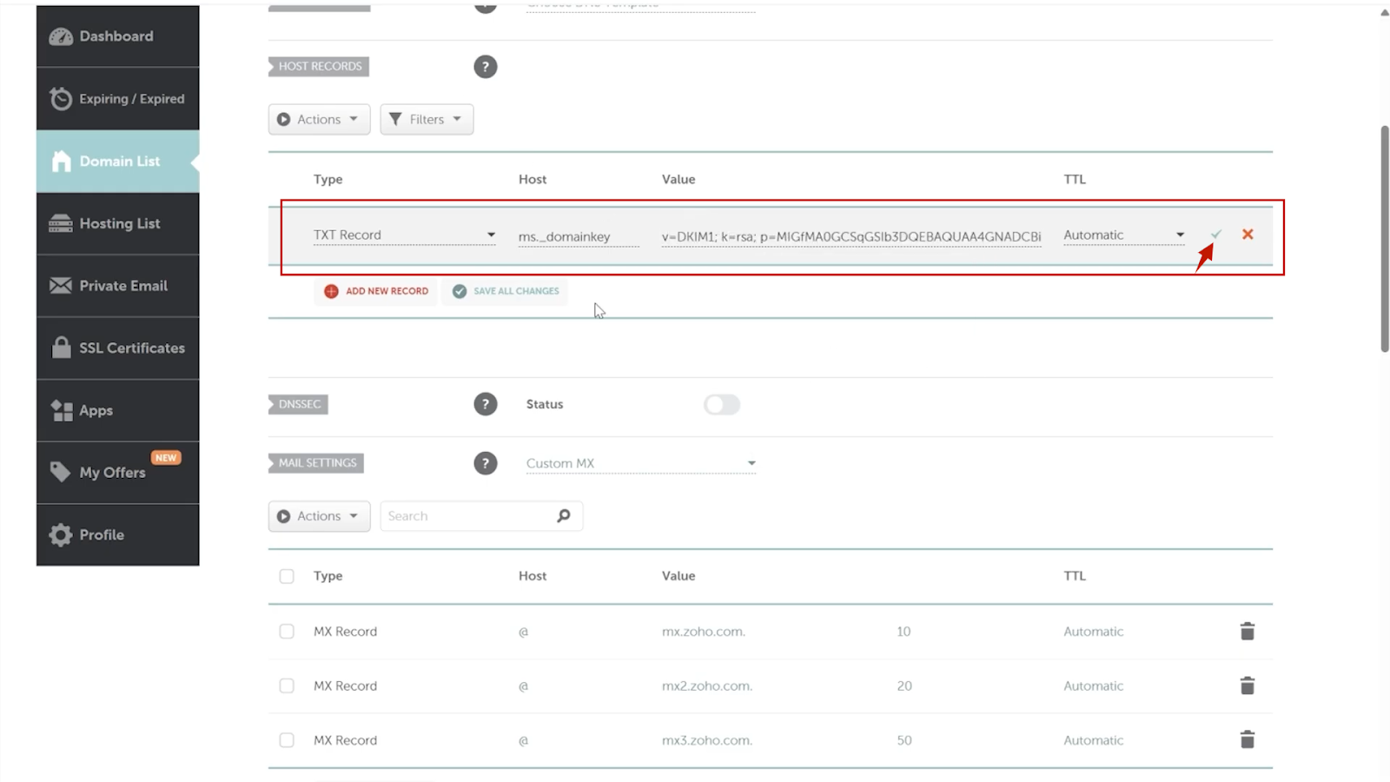This screenshot has height=782, width=1390.
Task: Tick the select-all checkbox in mail table header
Action: point(287,576)
